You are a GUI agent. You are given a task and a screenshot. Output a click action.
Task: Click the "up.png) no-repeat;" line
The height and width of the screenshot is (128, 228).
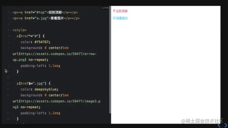point(30,60)
